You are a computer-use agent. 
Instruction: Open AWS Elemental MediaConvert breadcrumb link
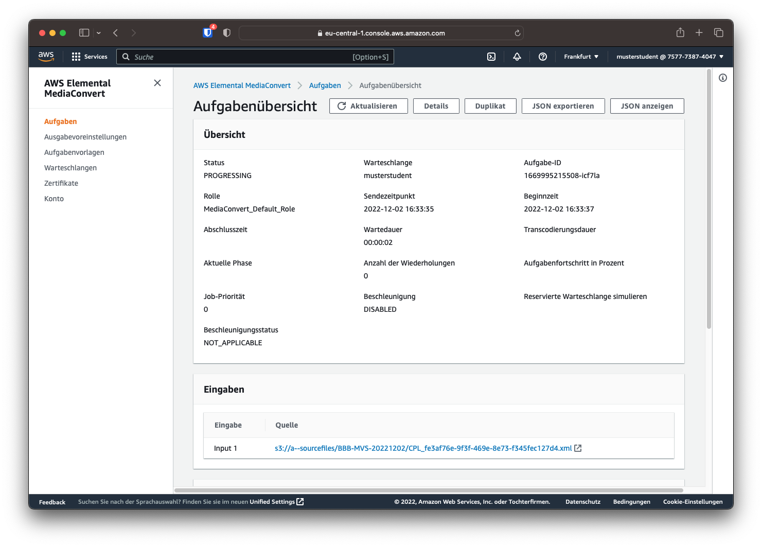pos(242,85)
